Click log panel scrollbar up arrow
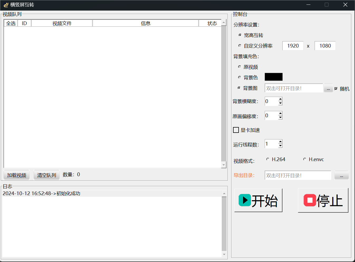The width and height of the screenshot is (355, 262). (224, 194)
